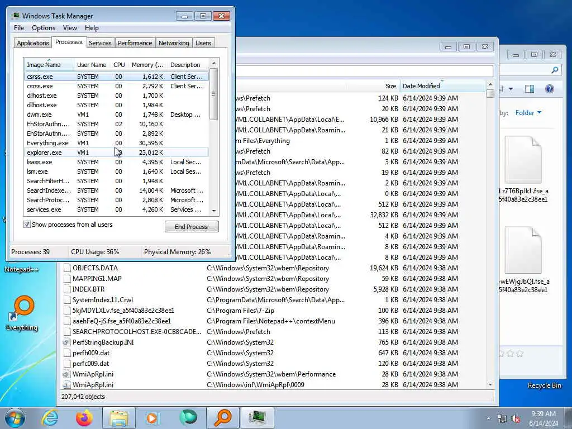Click the search magnifier in the Explorer window
Viewport: 572px width, 429px height.
[x=555, y=70]
